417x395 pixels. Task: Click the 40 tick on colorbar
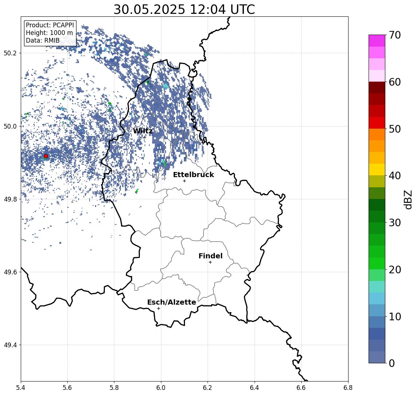point(395,176)
